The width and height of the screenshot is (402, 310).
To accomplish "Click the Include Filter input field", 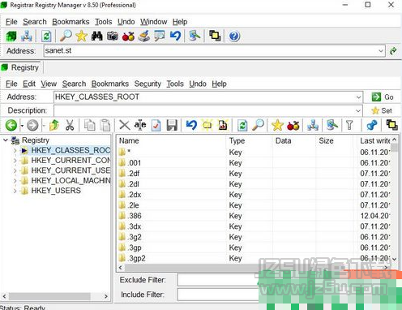I will click(218, 295).
